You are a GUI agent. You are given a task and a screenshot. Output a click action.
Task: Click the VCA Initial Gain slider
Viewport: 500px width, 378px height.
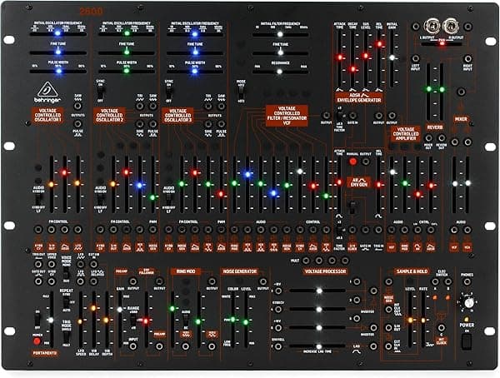[x=392, y=57]
